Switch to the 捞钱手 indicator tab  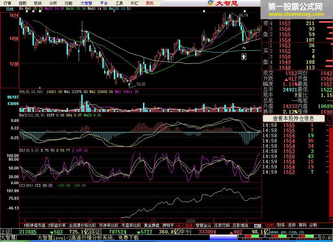coord(168,225)
